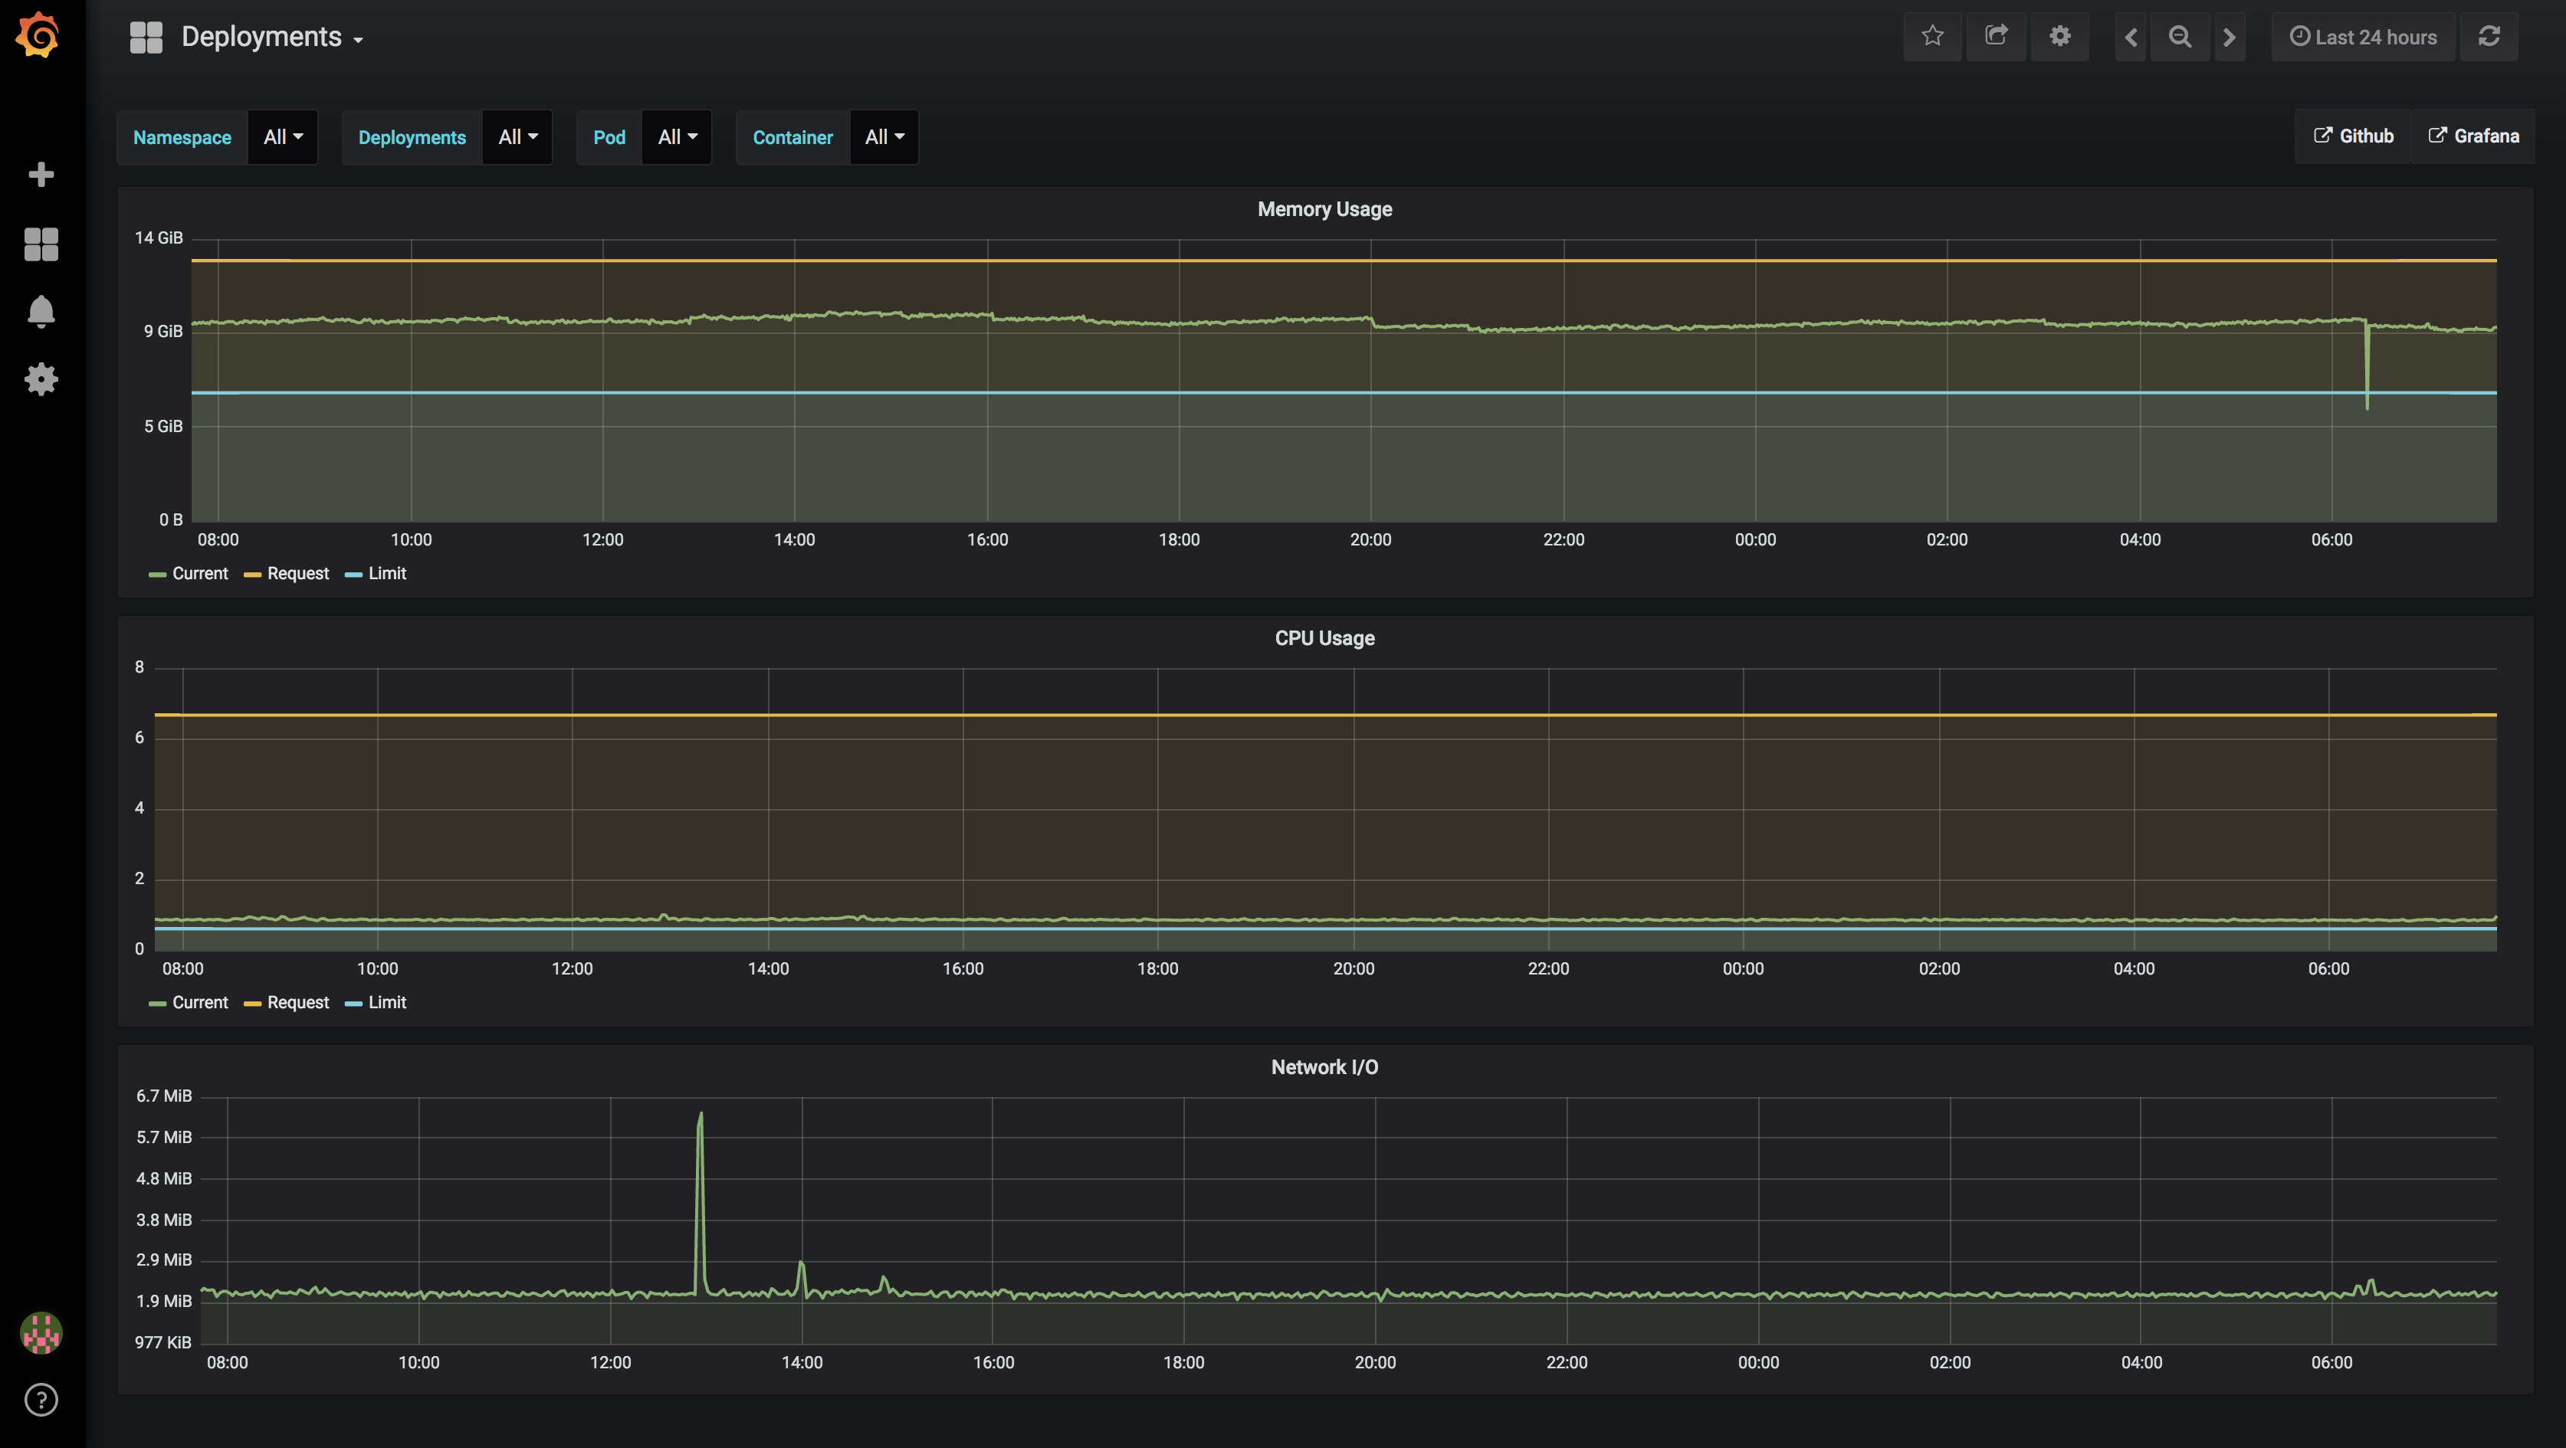Open the Alerting bell icon
This screenshot has height=1448, width=2566.
pyautogui.click(x=41, y=312)
